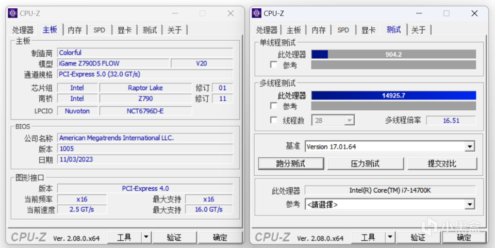The width and height of the screenshot is (495, 248).
Task: Enable 参考 checkbox under multi-thread test
Action: (274, 106)
